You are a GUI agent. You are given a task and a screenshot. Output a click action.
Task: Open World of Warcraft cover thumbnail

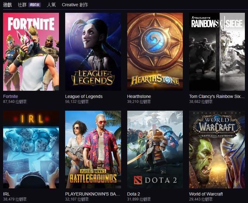pos(217,150)
